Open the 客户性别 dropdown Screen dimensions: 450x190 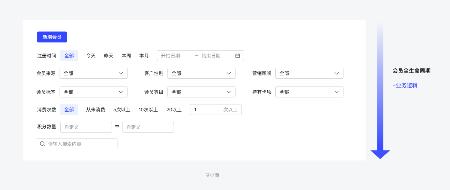pyautogui.click(x=201, y=73)
